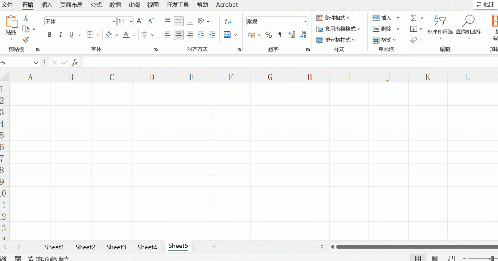Toggle center horizontal alignment
This screenshot has width=498, height=261.
pos(179,35)
